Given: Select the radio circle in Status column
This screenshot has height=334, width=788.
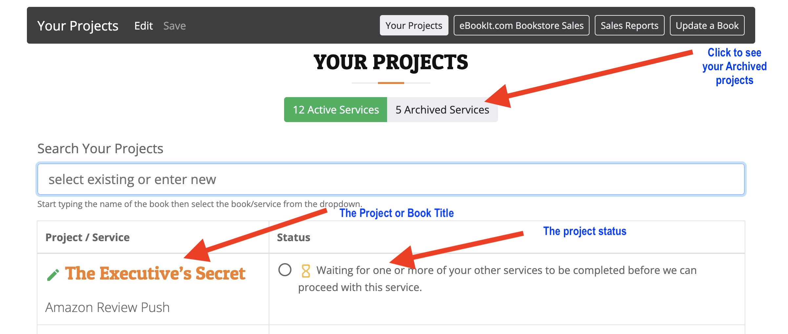Looking at the screenshot, I should (x=285, y=270).
